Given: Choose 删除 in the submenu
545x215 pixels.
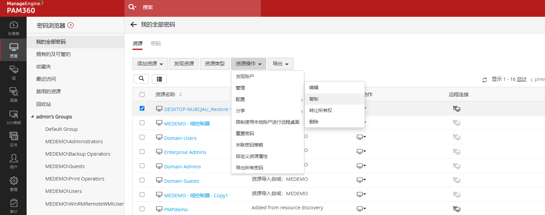Looking at the screenshot, I should (335, 122).
